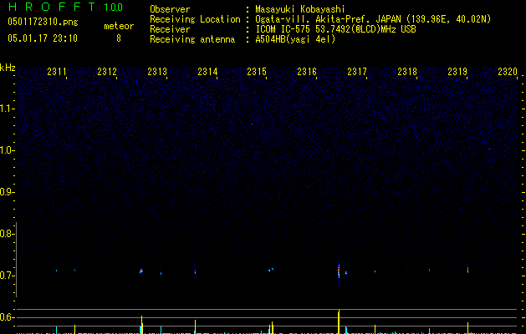526x334 pixels.
Task: Click the 2319 time axis label
Action: 457,72
